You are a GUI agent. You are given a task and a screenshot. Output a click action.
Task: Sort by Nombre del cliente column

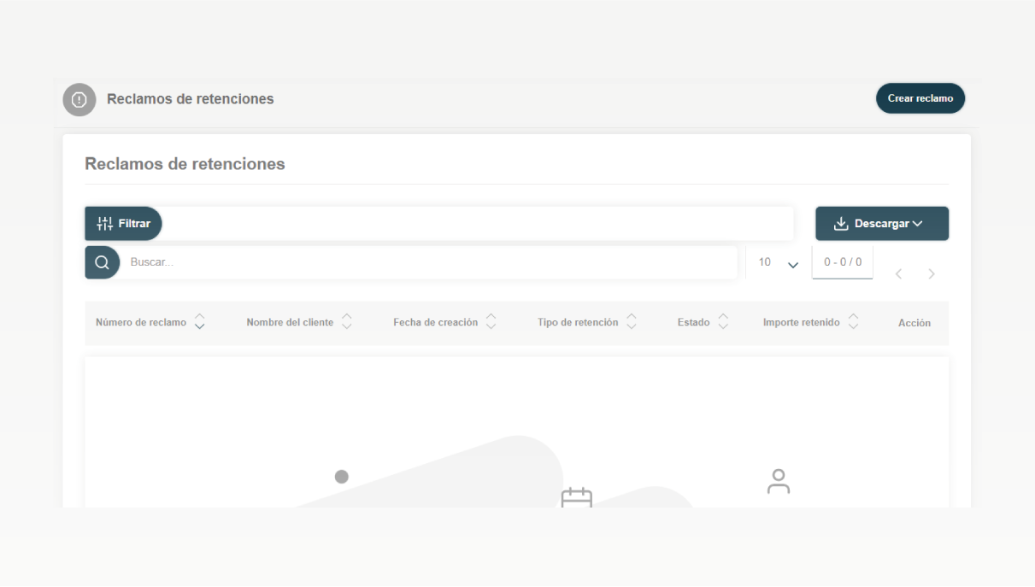coord(347,322)
